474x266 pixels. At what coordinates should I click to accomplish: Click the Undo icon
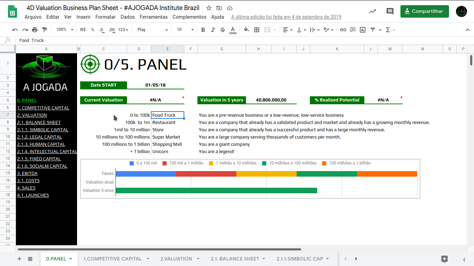15,30
